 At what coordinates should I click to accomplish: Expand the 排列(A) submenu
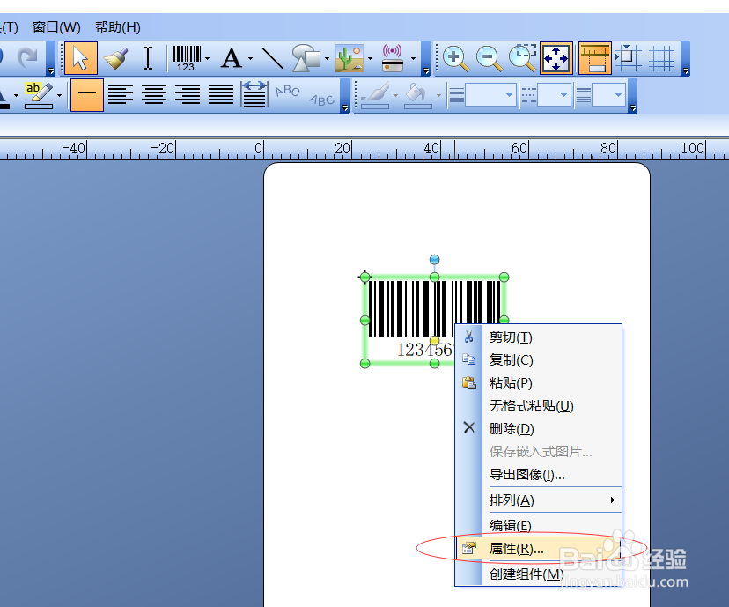click(538, 500)
